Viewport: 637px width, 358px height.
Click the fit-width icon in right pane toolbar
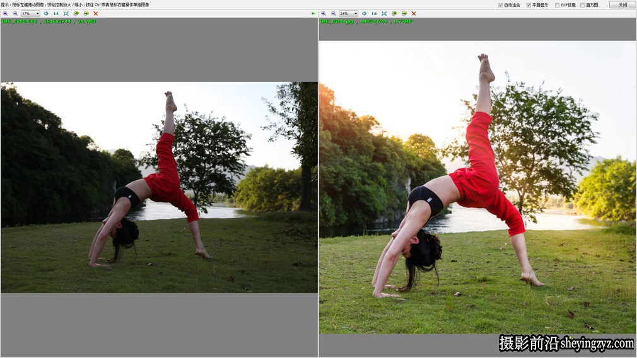[x=364, y=13]
